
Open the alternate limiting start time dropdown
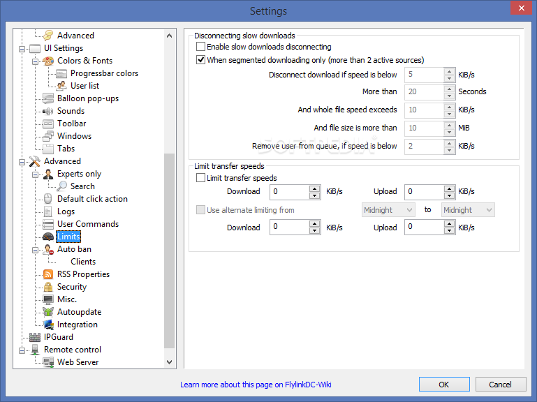click(388, 210)
